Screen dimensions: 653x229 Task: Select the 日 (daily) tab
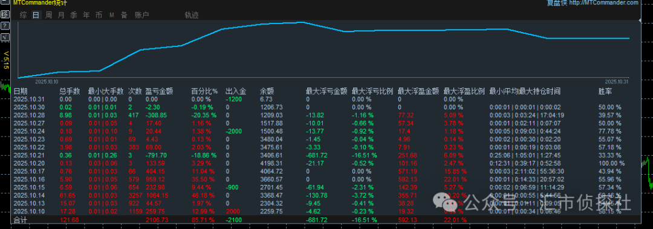click(36, 15)
